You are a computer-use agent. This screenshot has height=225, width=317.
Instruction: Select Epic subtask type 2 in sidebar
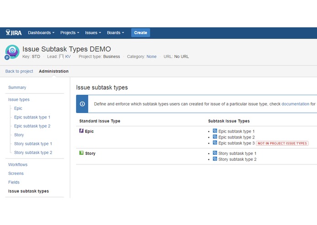(x=32, y=126)
